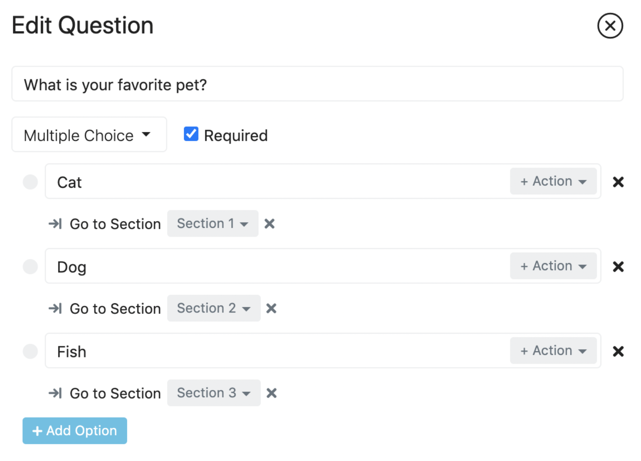
Task: Click the Go to Section arrow icon under Cat
Action: 55,224
